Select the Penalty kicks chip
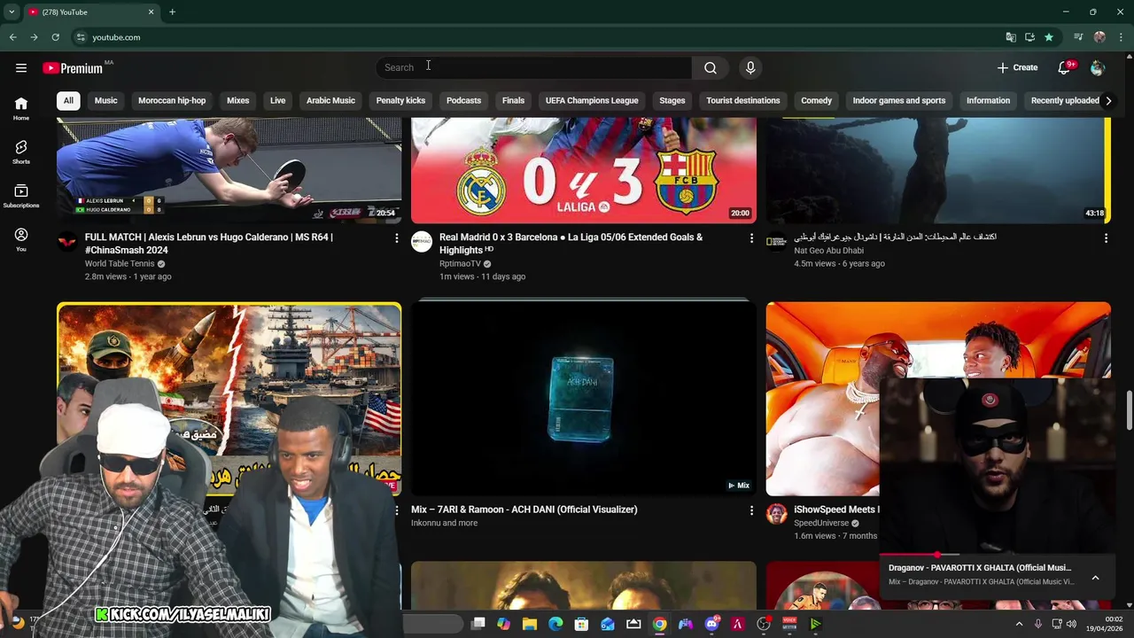 point(400,100)
